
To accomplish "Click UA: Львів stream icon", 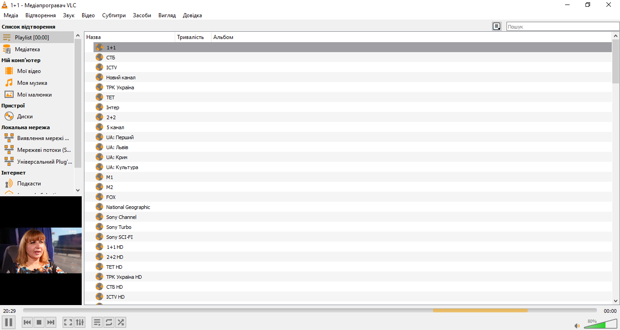I will tap(99, 147).
